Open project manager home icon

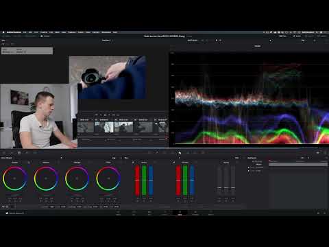pos(318,213)
